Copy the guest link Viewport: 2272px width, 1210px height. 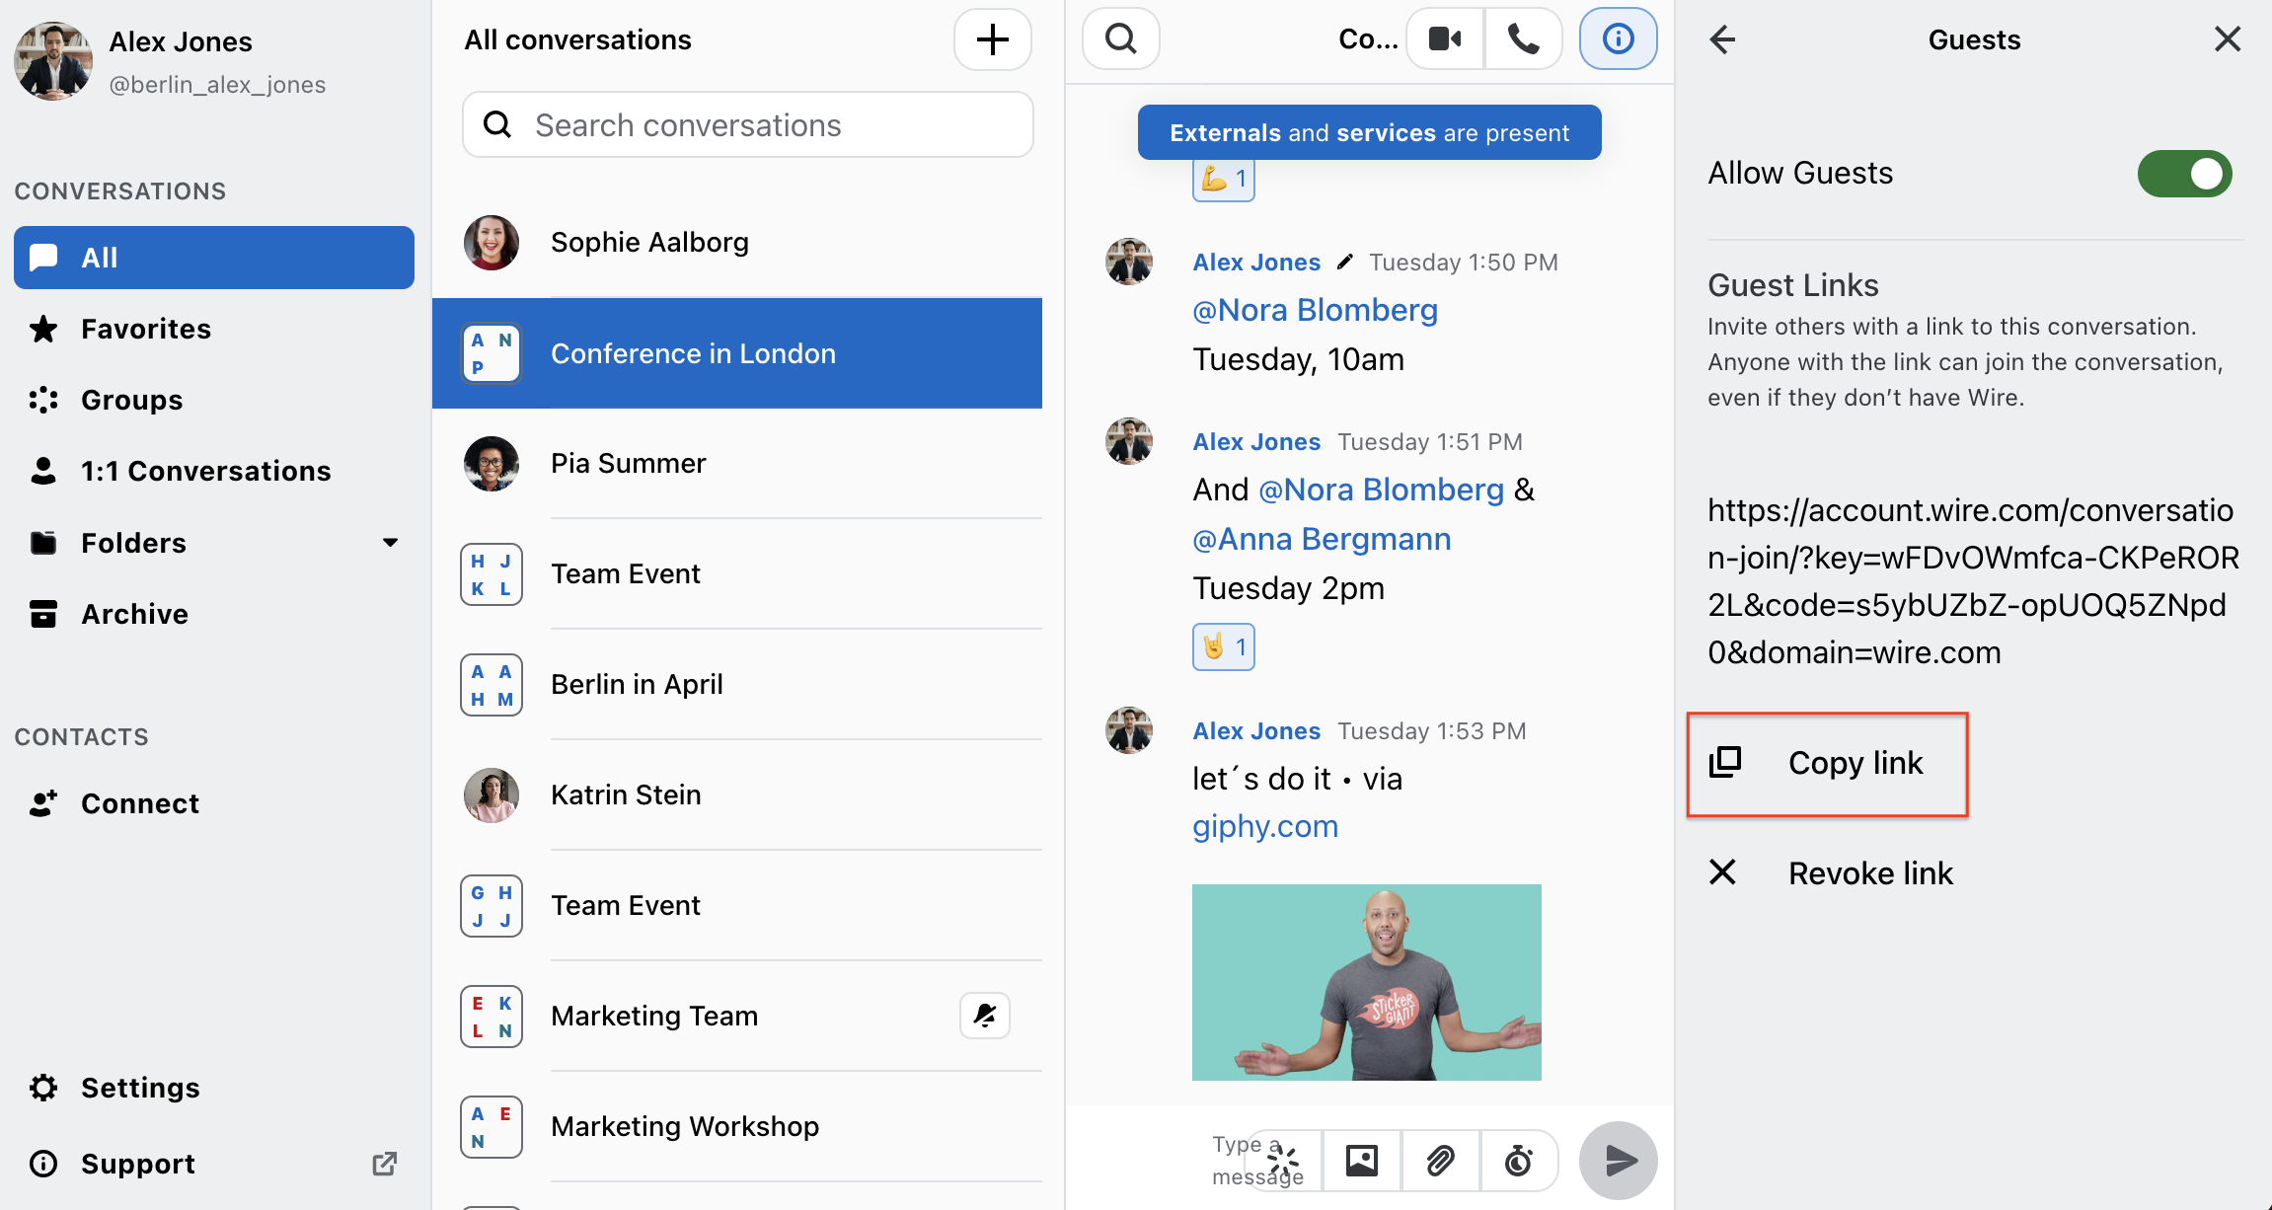click(x=1828, y=763)
